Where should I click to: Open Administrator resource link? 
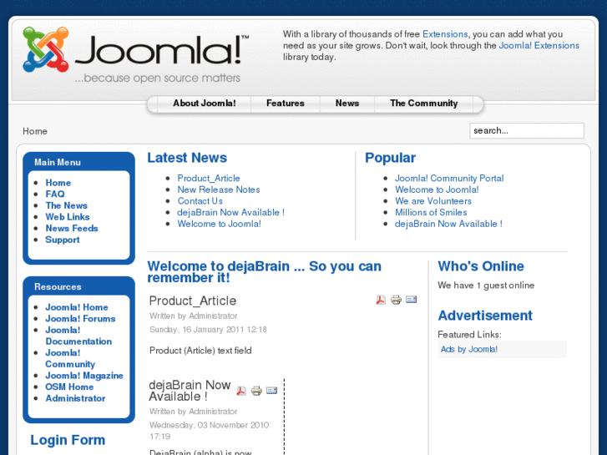(x=75, y=398)
